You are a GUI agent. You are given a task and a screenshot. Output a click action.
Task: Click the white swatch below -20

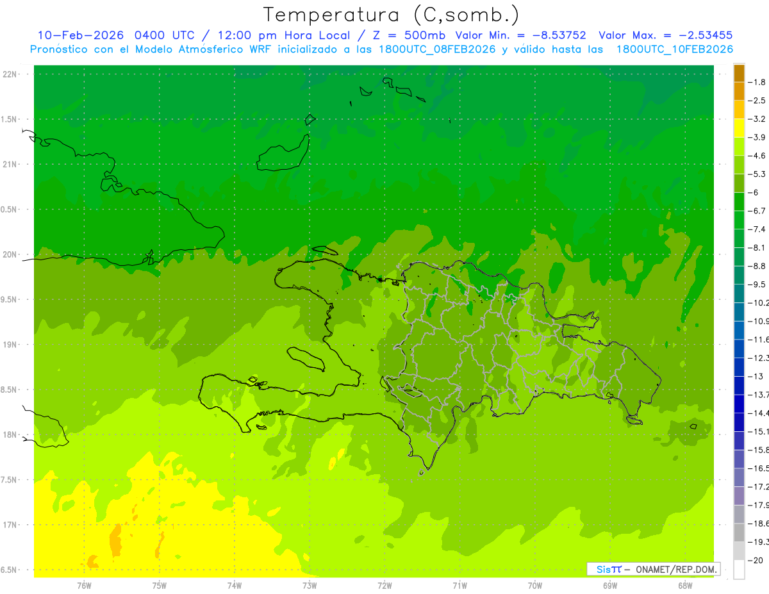tap(739, 570)
